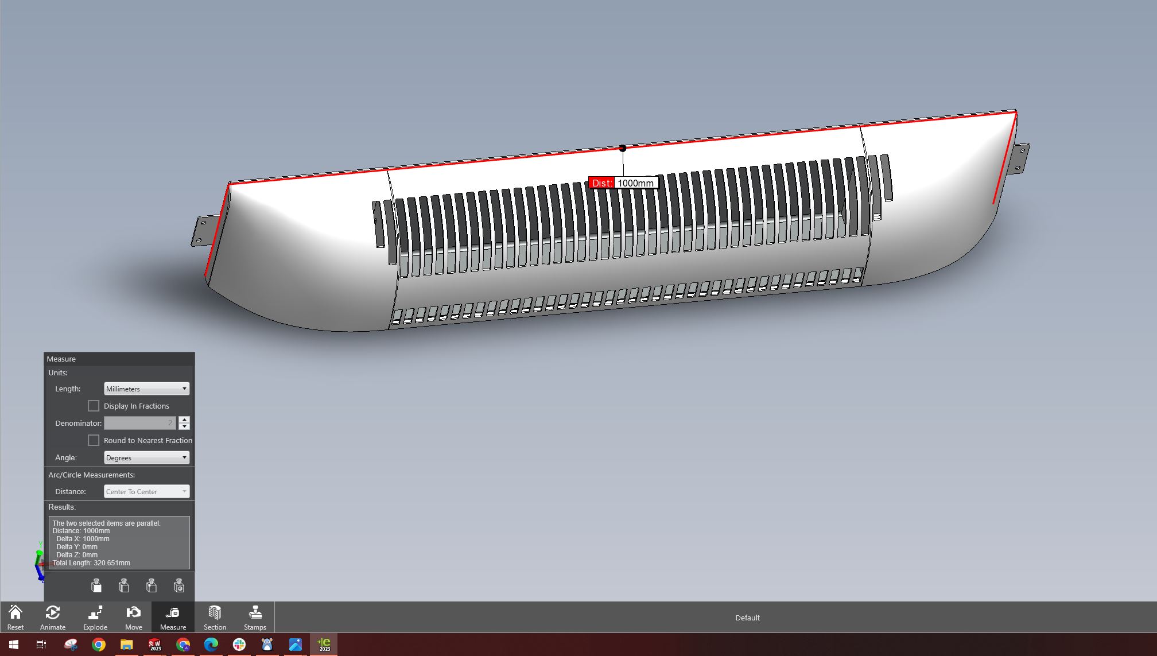Click the face selection filter icon
Viewport: 1157px width, 656px height.
96,586
